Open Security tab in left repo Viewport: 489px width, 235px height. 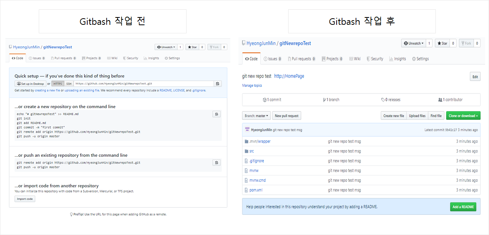tap(131, 58)
